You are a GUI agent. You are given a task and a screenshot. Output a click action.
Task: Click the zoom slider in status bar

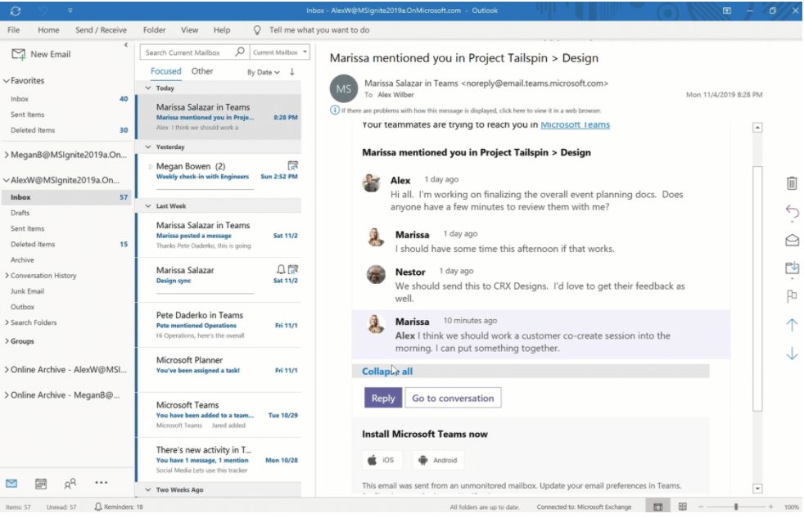coord(735,507)
